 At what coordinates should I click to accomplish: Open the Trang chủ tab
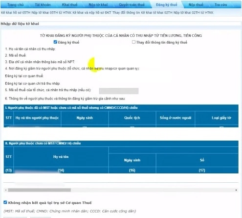[16, 4]
